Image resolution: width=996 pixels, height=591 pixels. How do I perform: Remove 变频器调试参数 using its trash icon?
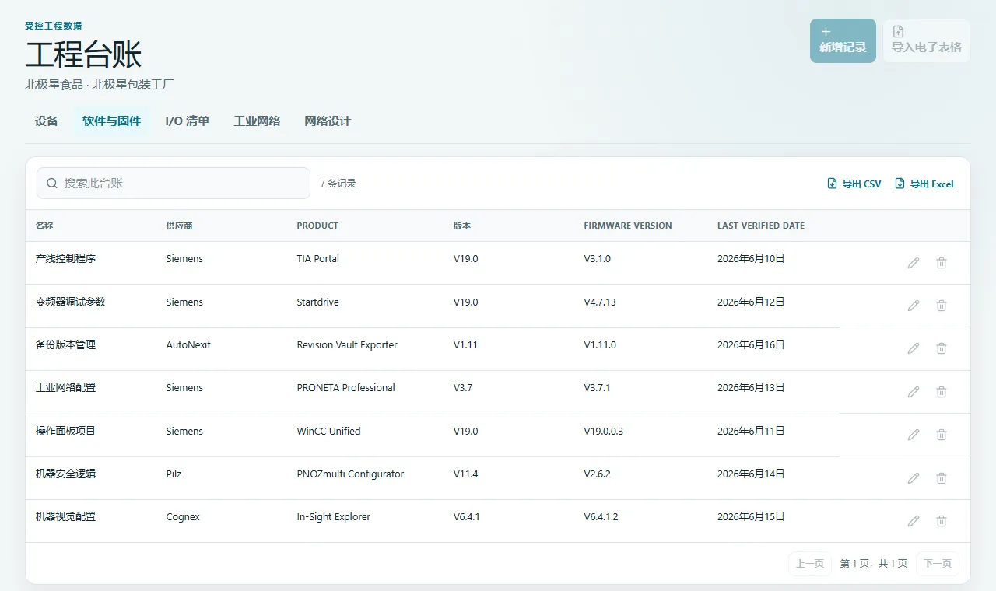942,306
